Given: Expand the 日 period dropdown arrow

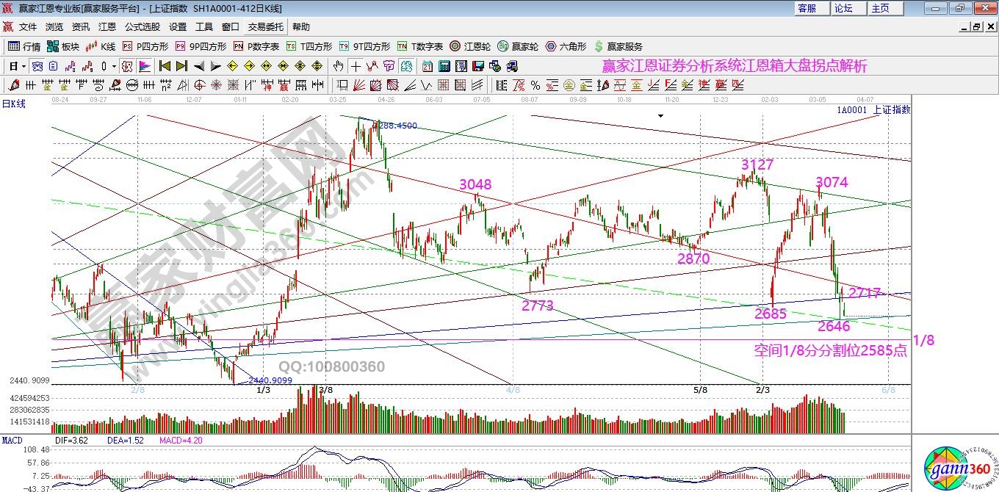Looking at the screenshot, I should pos(24,66).
